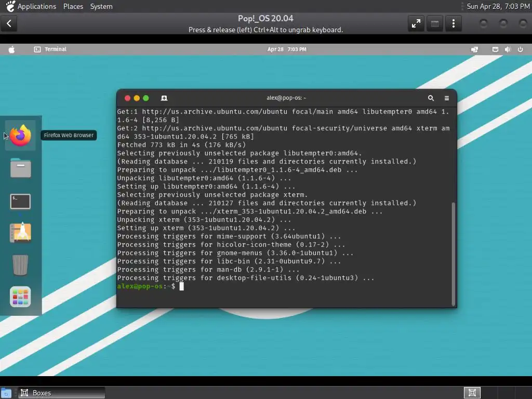Click the terminal scrollbar thumb
The image size is (532, 399).
(453, 254)
